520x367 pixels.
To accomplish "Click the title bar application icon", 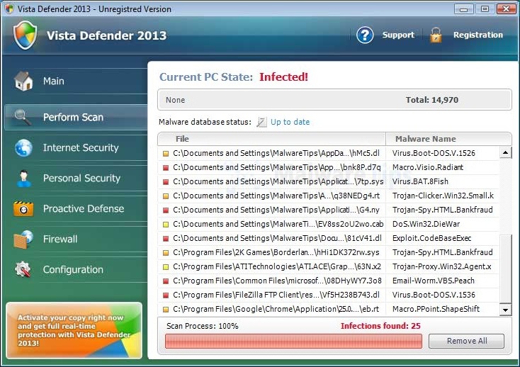I will (9, 9).
